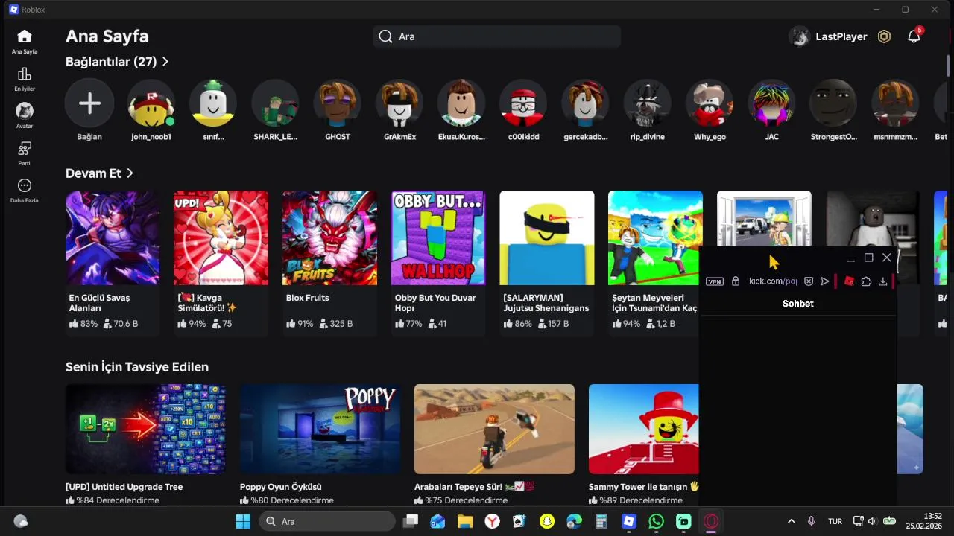Open Windows Start button
The height and width of the screenshot is (536, 954).
pyautogui.click(x=243, y=521)
